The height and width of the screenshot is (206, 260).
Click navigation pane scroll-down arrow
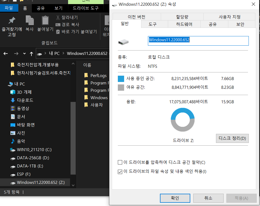73,185
